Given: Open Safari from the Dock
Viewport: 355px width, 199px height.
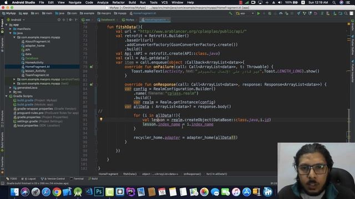Looking at the screenshot, I should tap(46, 192).
